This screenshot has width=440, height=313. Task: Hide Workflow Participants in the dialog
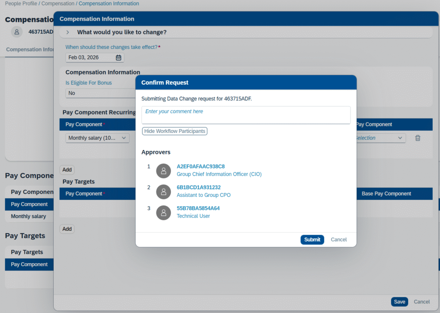click(x=174, y=131)
